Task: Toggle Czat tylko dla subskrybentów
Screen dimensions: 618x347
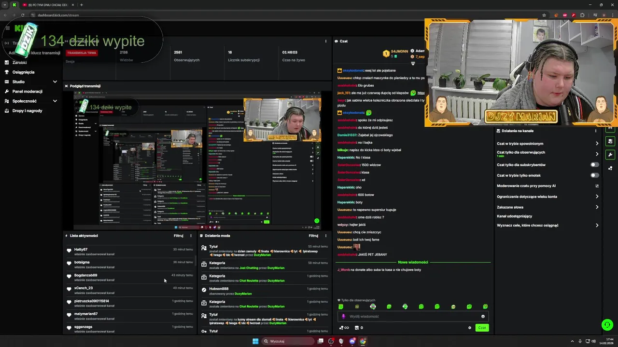Action: 595,165
